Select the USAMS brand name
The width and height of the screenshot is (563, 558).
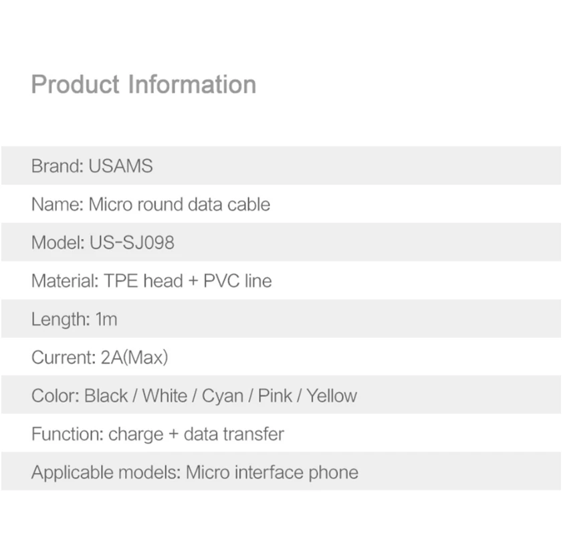[x=121, y=166]
